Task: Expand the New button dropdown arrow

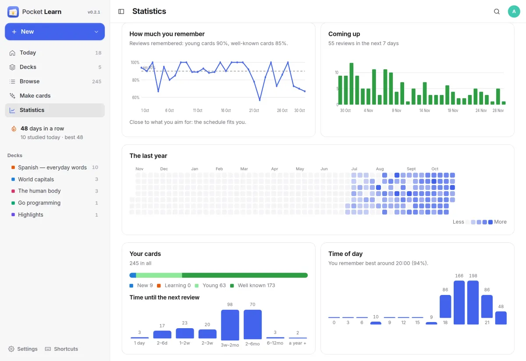Action: [x=96, y=32]
